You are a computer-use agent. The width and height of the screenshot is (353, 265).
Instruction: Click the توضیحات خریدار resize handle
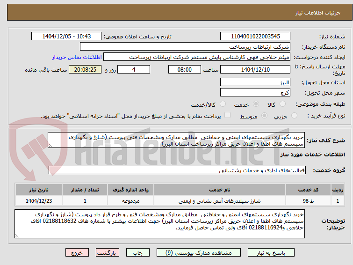pos(17,236)
